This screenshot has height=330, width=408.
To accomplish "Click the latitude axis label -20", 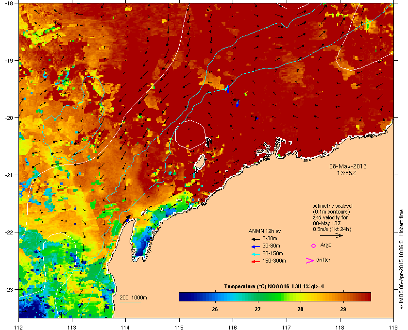I will (x=9, y=117).
